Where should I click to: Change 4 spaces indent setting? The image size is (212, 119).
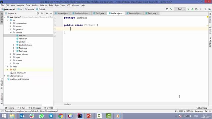pos(199,111)
